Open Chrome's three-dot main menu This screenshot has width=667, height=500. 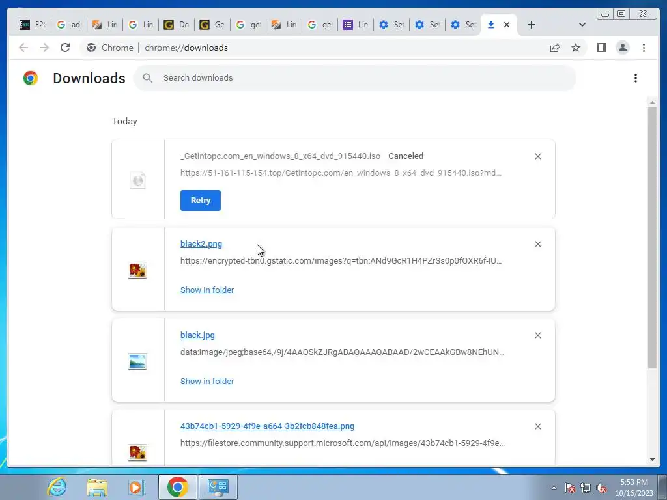coord(644,48)
